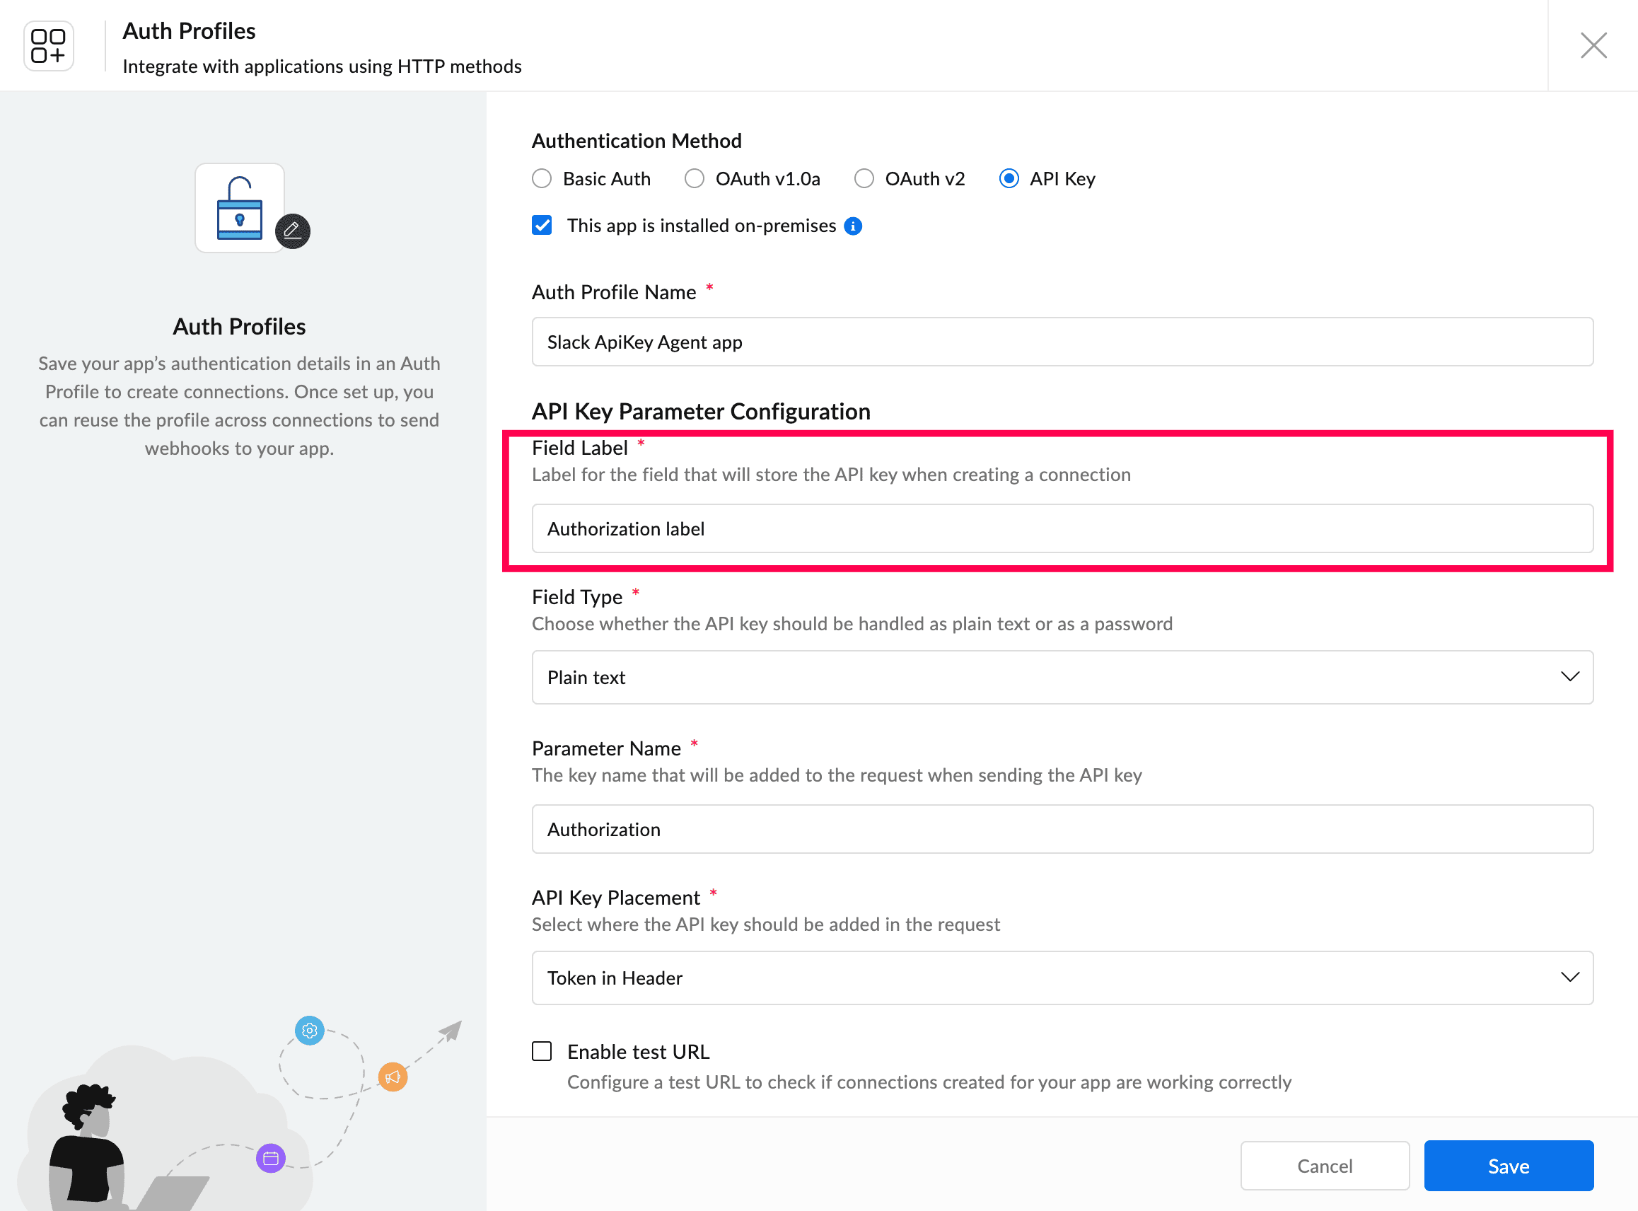Image resolution: width=1638 pixels, height=1211 pixels.
Task: Expand the API Key Placement dropdown
Action: (x=1062, y=978)
